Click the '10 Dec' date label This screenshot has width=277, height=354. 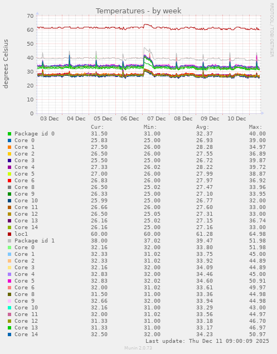pyautogui.click(x=236, y=119)
